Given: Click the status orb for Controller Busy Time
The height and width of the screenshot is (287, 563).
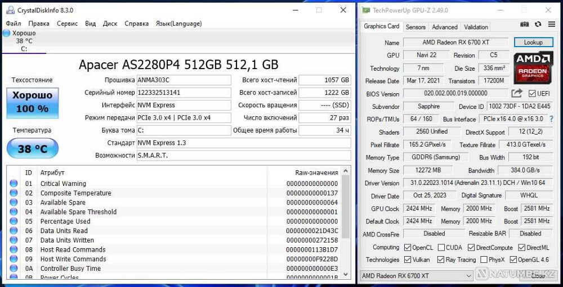Looking at the screenshot, I should 14,268.
